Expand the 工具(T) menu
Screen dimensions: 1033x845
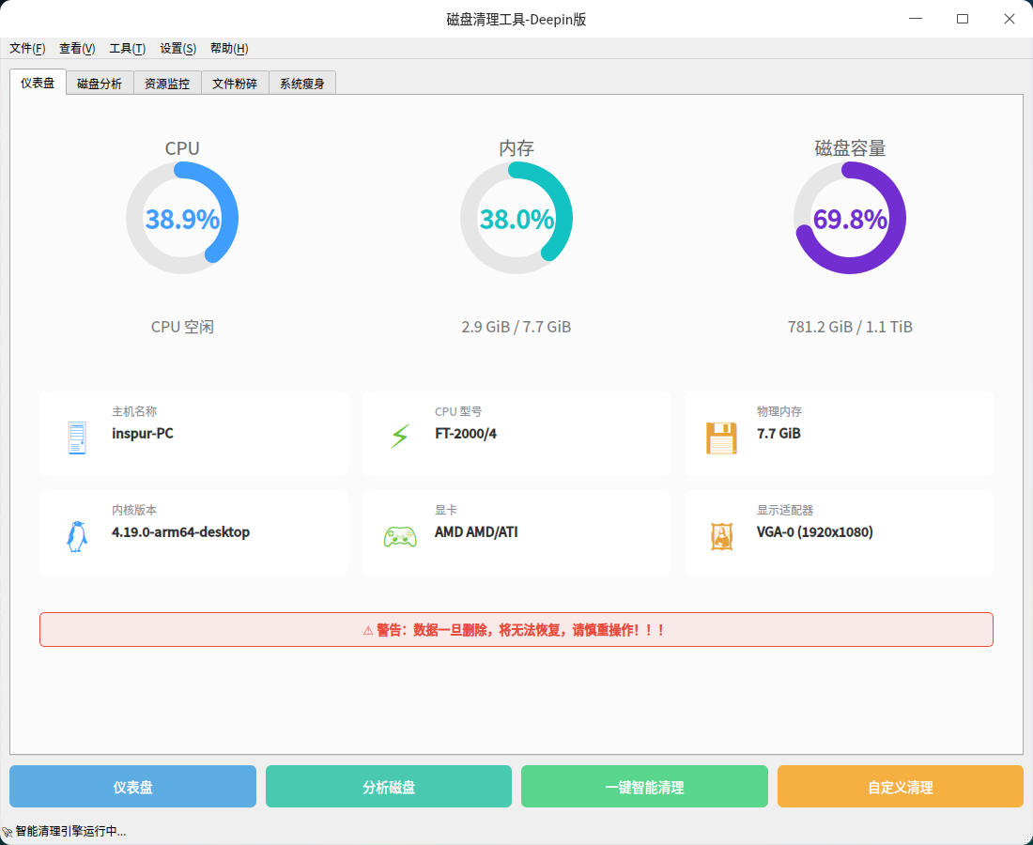point(128,49)
